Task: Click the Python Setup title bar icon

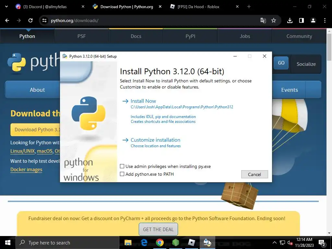Action: pos(65,56)
